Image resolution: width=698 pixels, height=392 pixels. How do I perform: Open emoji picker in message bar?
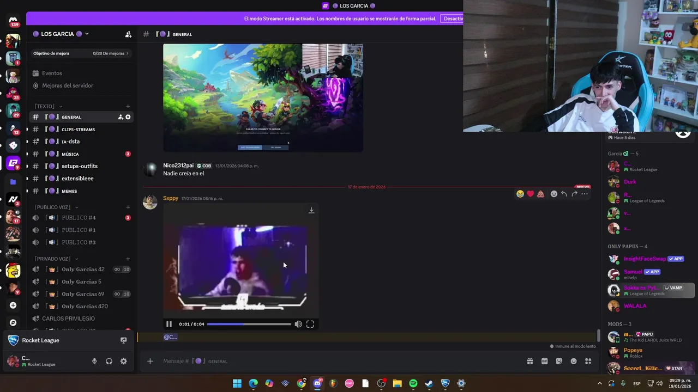(x=574, y=361)
